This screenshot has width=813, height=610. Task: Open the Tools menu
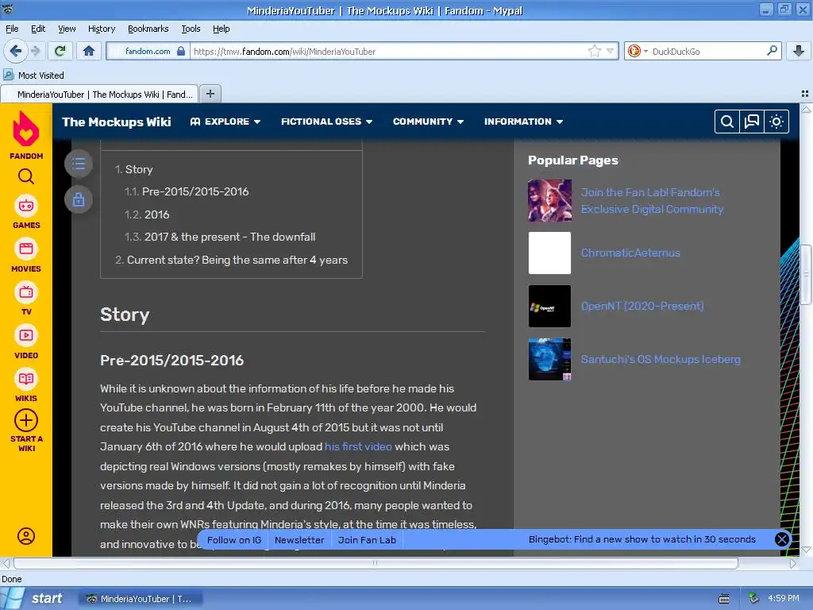click(191, 29)
